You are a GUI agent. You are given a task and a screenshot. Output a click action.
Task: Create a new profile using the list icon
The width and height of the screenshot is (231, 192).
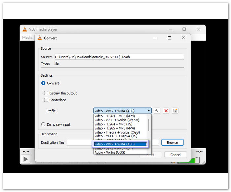pyautogui.click(x=175, y=111)
